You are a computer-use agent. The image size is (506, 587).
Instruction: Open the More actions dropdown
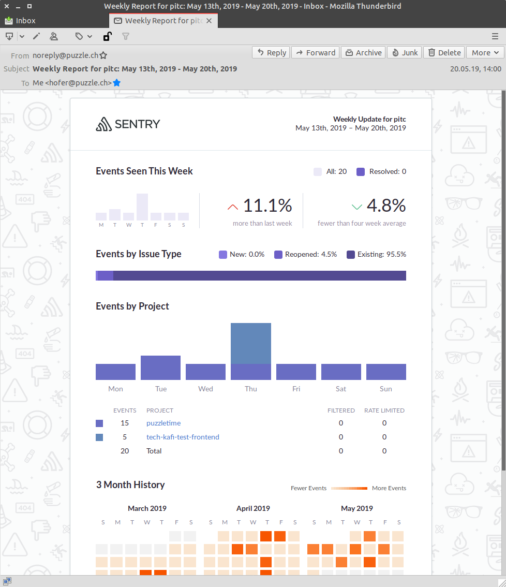(485, 52)
